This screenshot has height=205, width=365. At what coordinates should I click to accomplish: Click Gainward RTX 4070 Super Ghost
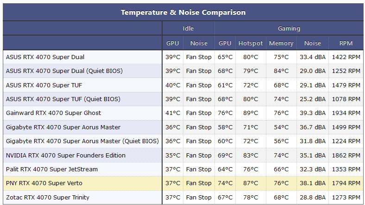point(53,113)
